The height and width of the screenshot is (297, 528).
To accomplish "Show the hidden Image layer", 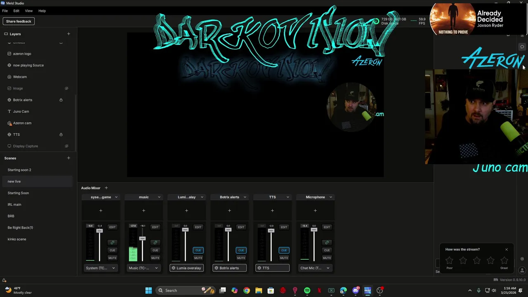I will click(66, 88).
